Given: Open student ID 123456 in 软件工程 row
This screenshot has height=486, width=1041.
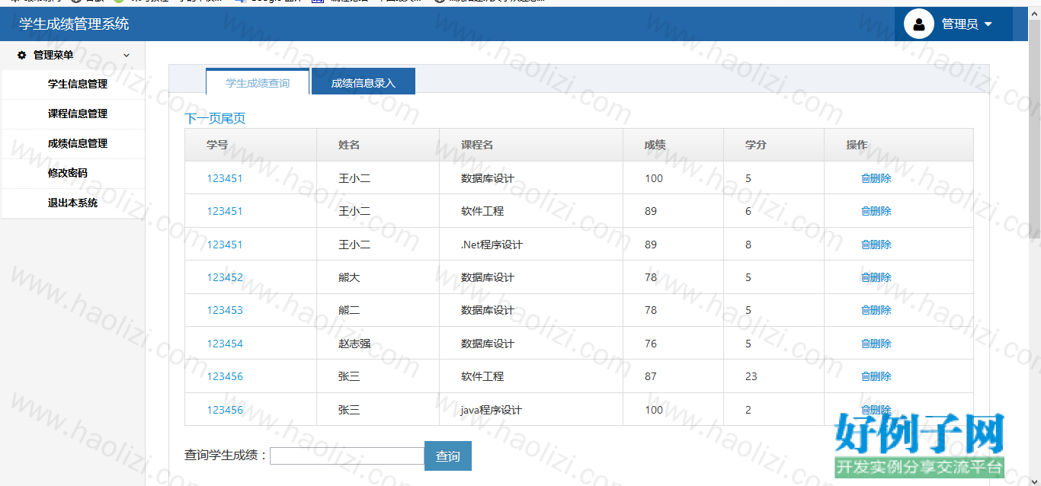Looking at the screenshot, I should (x=225, y=376).
